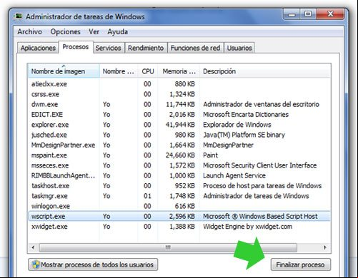The image size is (358, 278).
Task: Click Widget Engine by xwidget.com description
Action: coord(247,227)
